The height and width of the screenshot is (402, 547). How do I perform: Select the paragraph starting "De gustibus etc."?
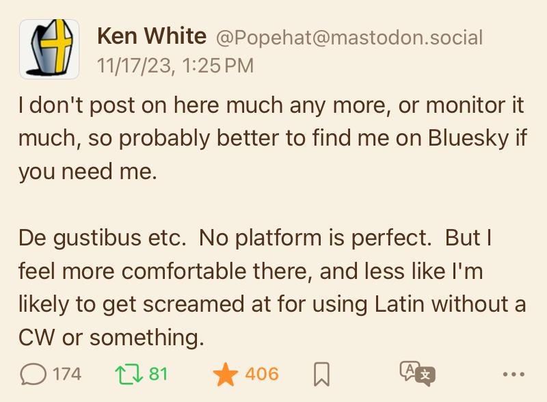pyautogui.click(x=272, y=288)
